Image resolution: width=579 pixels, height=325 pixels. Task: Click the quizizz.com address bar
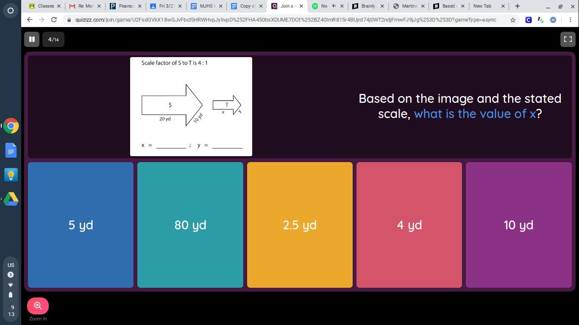(286, 20)
